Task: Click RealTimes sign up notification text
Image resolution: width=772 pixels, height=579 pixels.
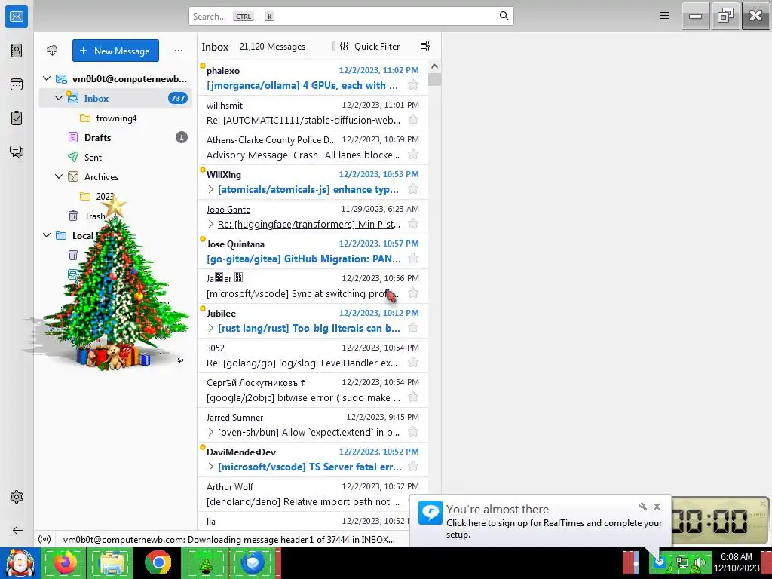Action: [x=554, y=528]
